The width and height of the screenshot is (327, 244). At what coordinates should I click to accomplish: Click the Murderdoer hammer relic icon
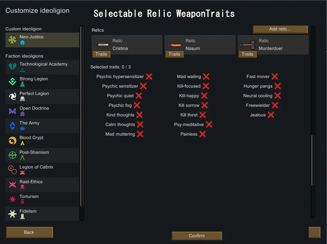click(x=247, y=44)
